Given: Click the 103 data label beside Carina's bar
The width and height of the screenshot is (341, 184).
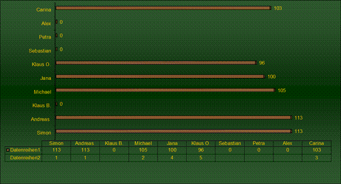Looking at the screenshot, I should [x=278, y=8].
